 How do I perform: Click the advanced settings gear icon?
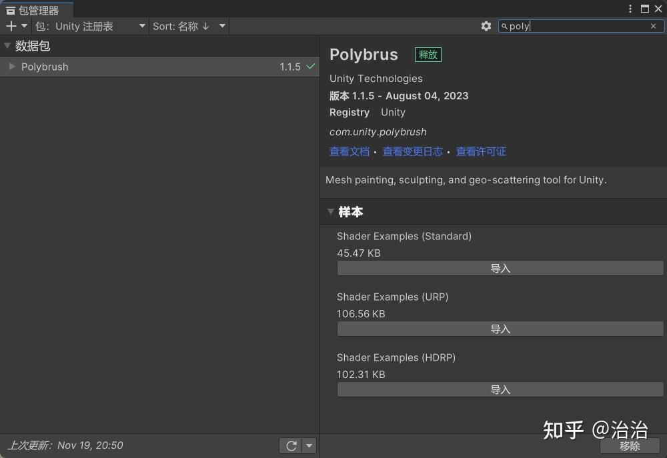tap(486, 26)
